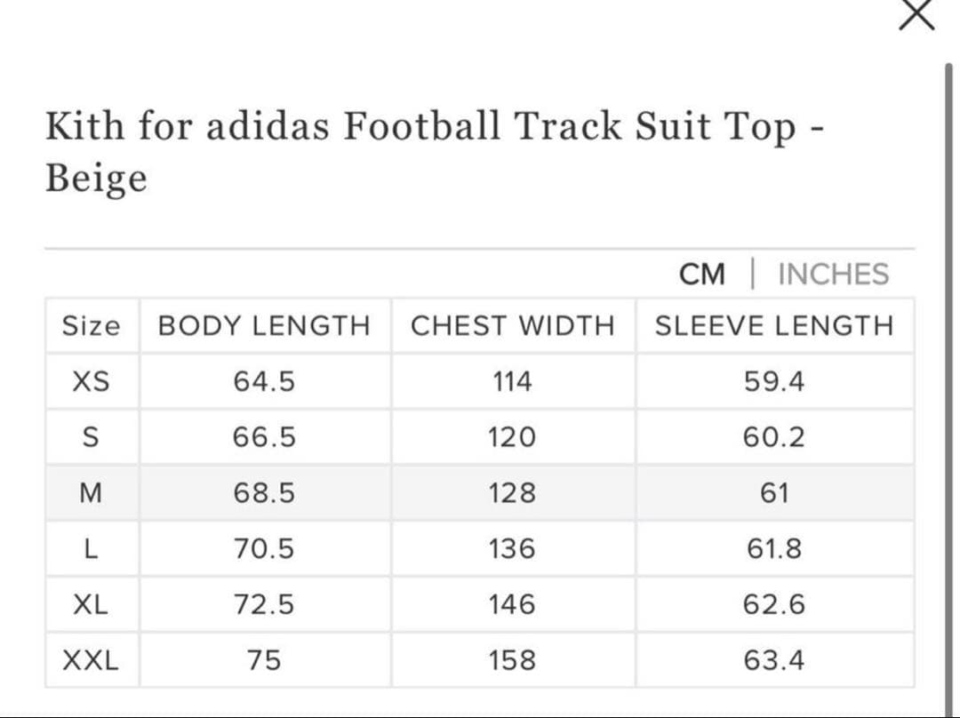The height and width of the screenshot is (718, 960).
Task: Select the XL size row
Action: (92, 604)
